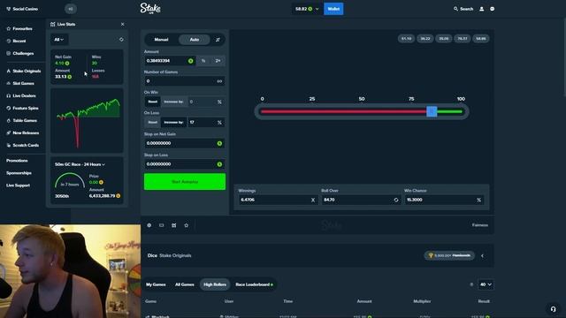Select Increase by under On Win
The image size is (566, 318).
[173, 102]
